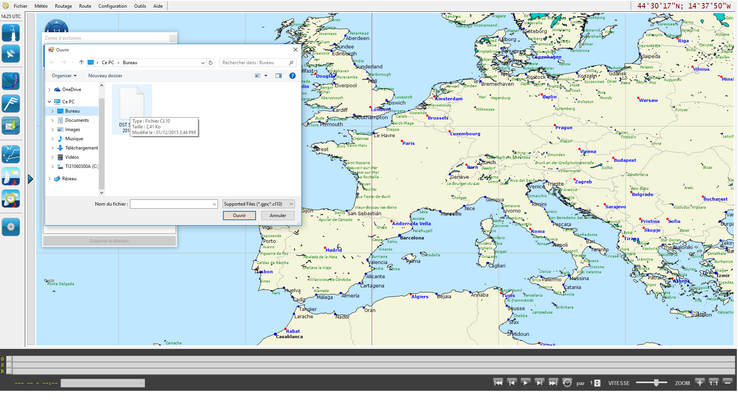Open the Météo menu
The image size is (738, 415).
(41, 6)
